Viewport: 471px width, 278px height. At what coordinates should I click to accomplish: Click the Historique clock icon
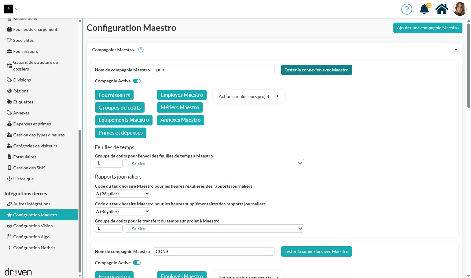pyautogui.click(x=9, y=179)
